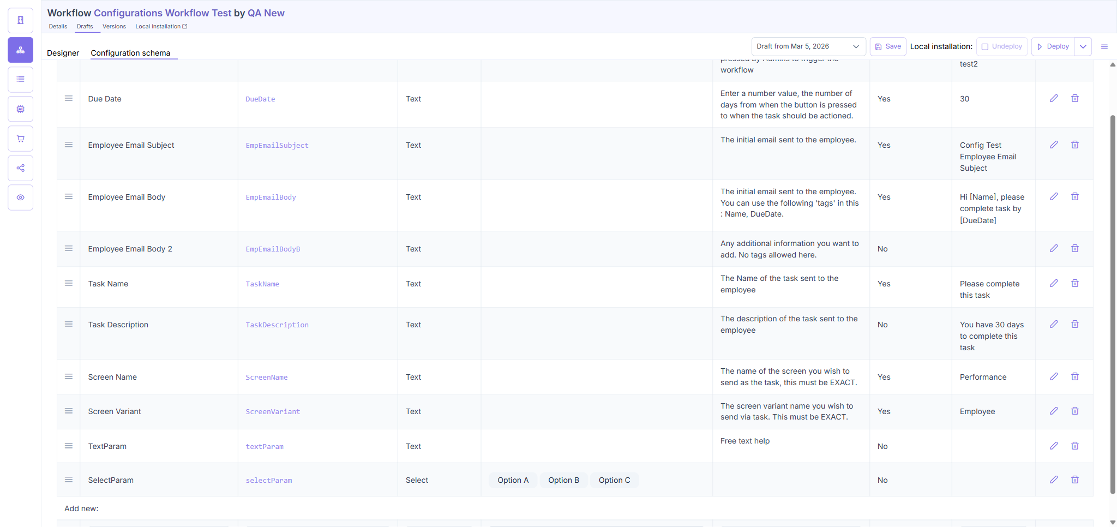Screen dimensions: 1117x527
Task: Grab the drag handle for Task Name
Action: click(x=69, y=283)
